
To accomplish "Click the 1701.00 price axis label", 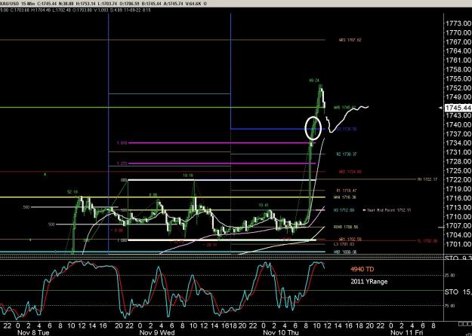I will (x=458, y=244).
